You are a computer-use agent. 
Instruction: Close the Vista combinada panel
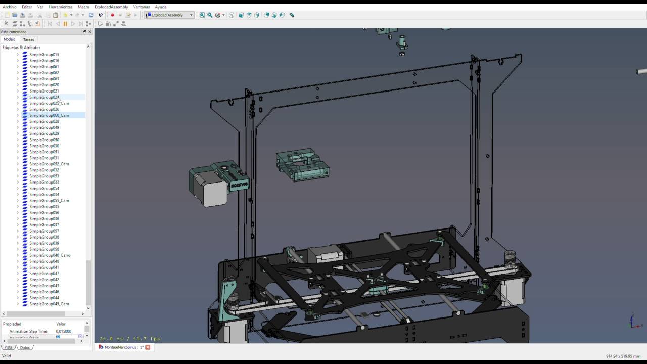pyautogui.click(x=90, y=32)
